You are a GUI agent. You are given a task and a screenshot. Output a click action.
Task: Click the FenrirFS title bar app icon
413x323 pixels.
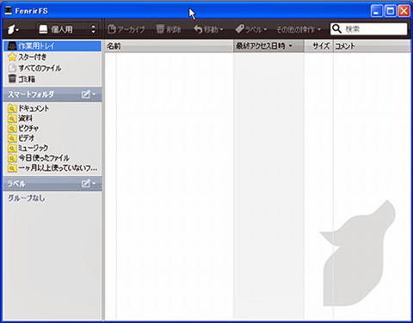coord(9,11)
